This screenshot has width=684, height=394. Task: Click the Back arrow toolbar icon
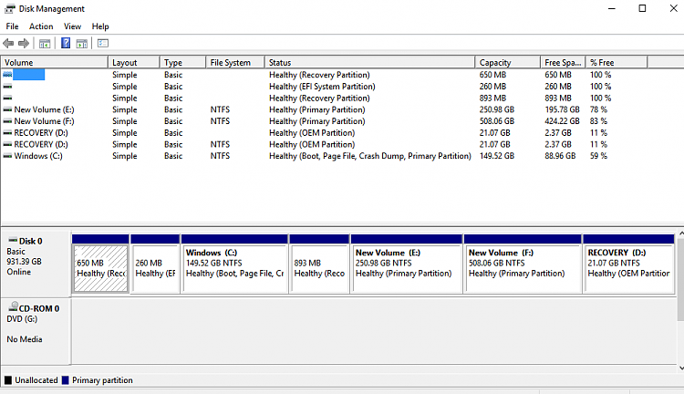(8, 43)
